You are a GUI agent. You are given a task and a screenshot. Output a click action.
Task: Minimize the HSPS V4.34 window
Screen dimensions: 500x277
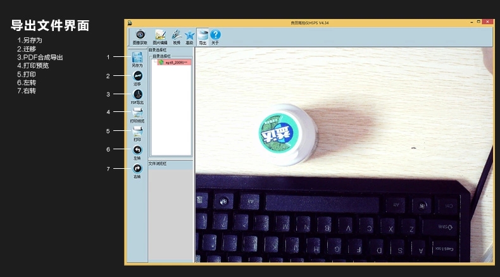point(472,22)
